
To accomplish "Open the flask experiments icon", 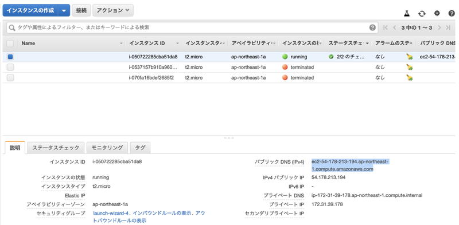I will (407, 13).
